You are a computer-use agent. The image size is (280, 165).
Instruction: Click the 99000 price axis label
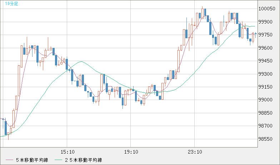tap(266, 100)
